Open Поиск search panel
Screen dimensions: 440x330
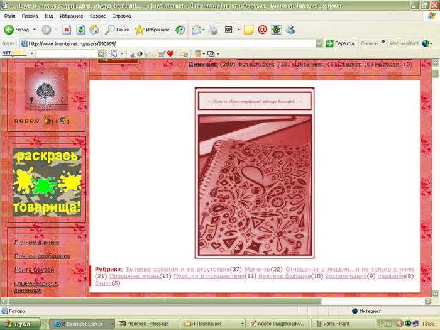point(118,30)
